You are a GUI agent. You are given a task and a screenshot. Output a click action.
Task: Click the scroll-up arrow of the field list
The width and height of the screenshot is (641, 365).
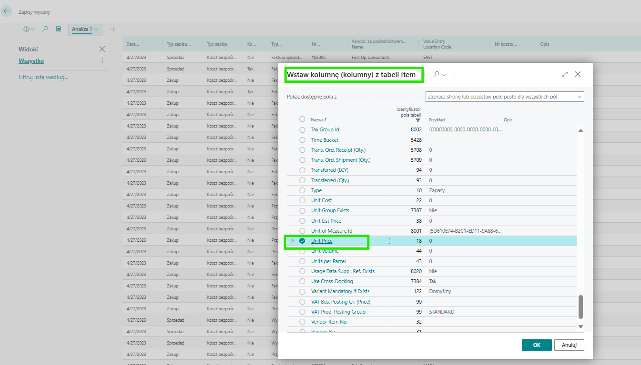point(580,131)
